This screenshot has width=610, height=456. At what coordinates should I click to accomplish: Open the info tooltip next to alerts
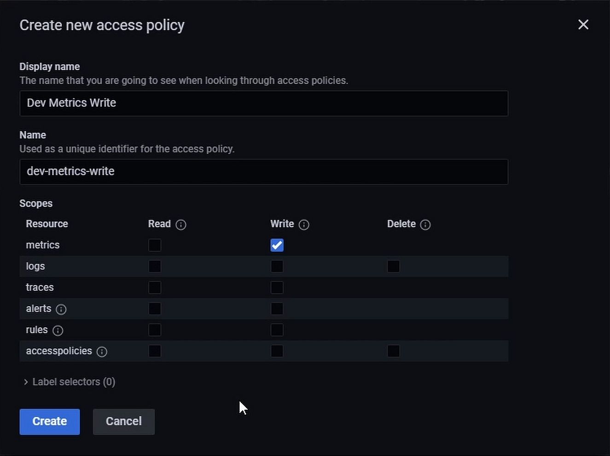pos(61,309)
